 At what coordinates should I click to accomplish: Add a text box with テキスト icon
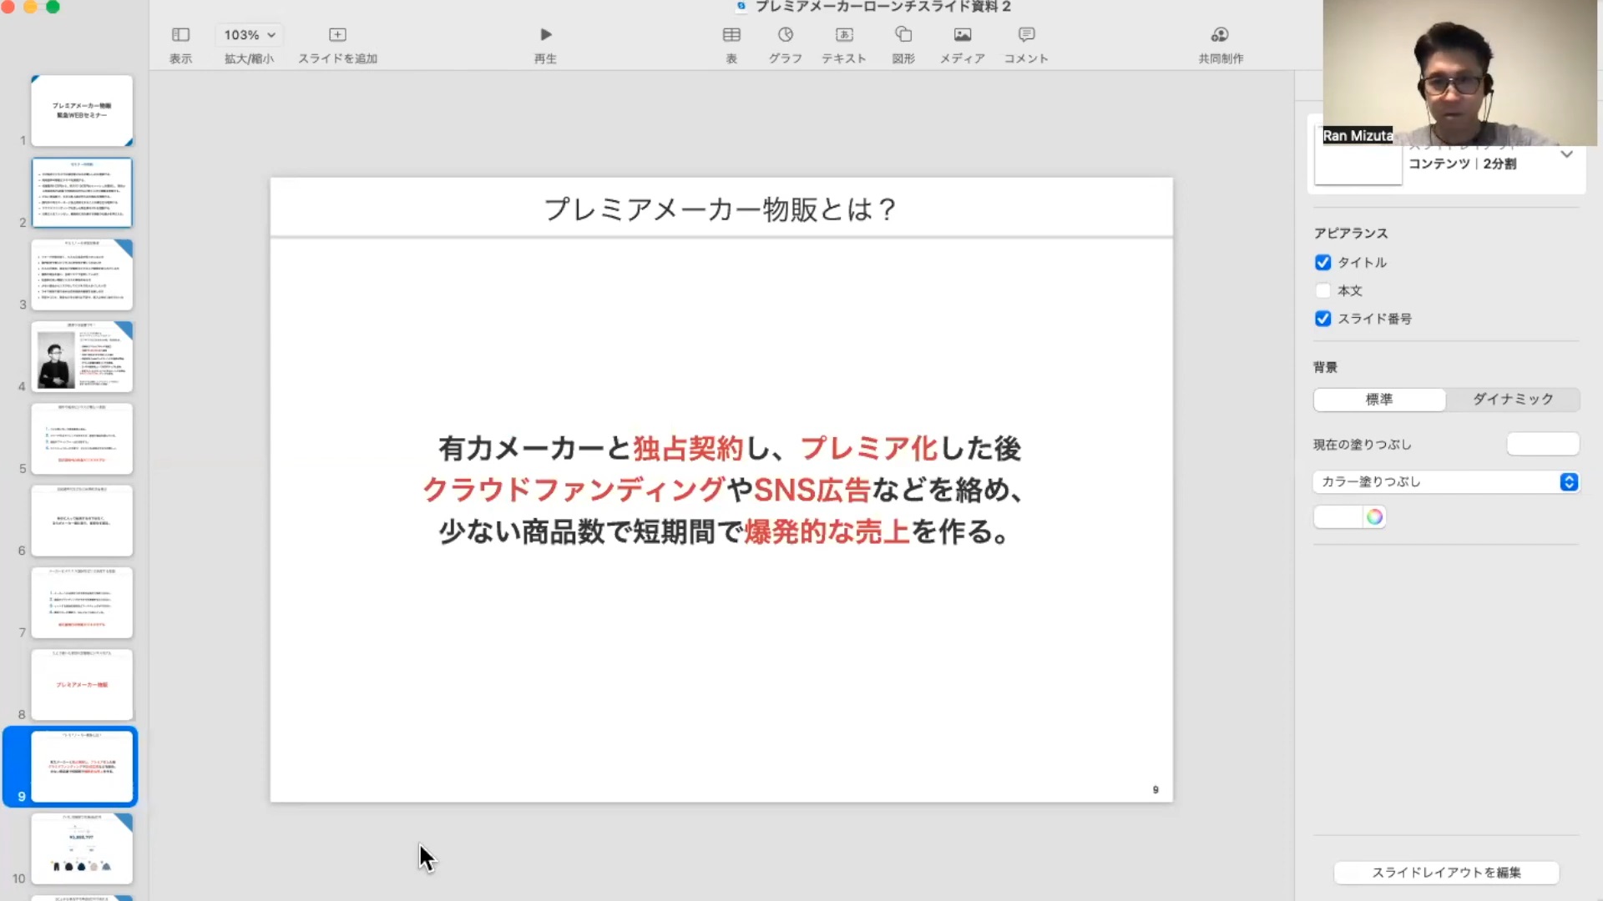pos(844,34)
